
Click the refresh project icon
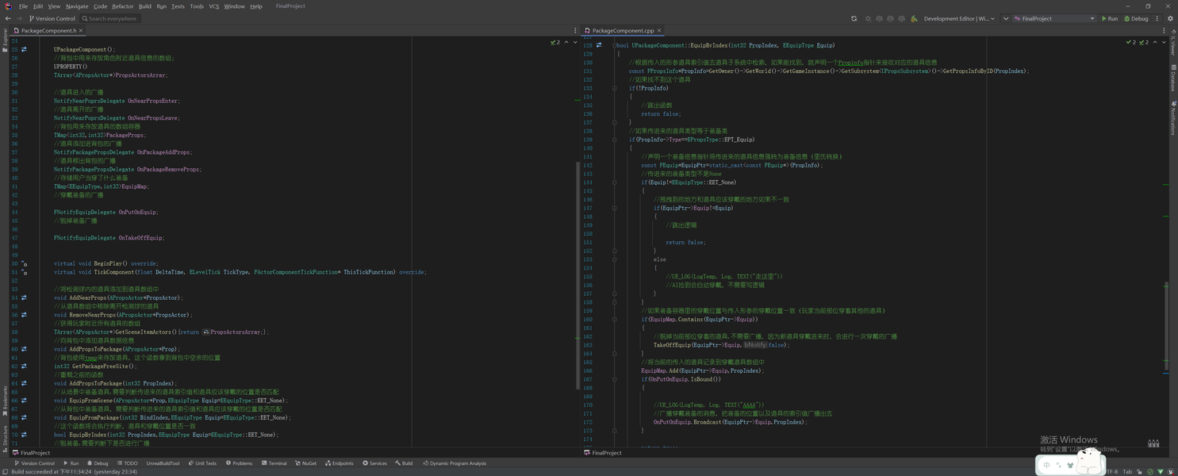click(854, 18)
